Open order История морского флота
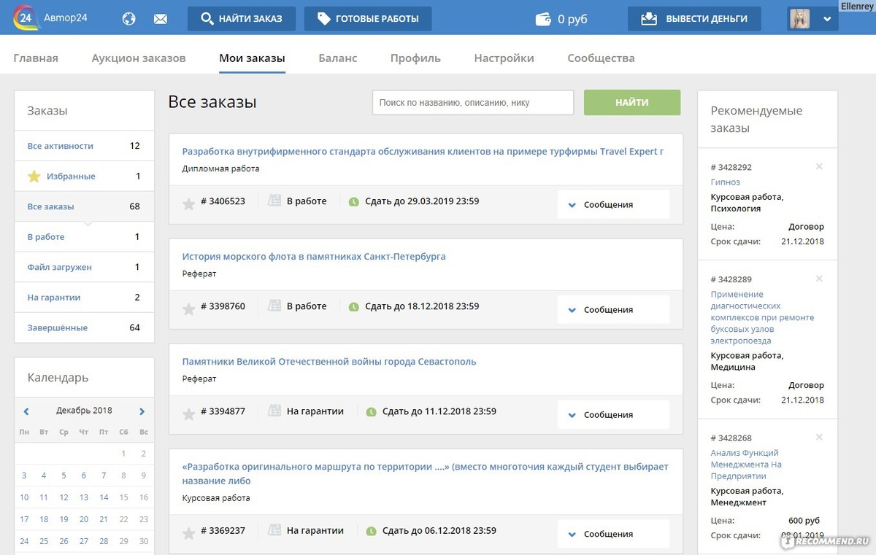 point(314,257)
